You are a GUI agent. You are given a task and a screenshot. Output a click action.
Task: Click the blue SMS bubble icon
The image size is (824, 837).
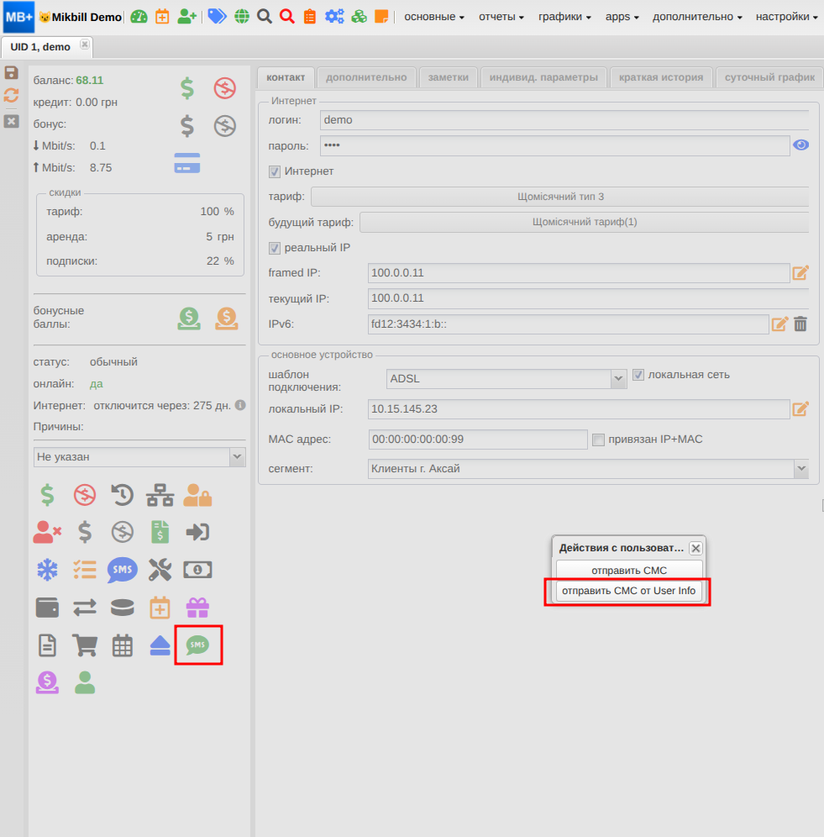[x=122, y=570]
